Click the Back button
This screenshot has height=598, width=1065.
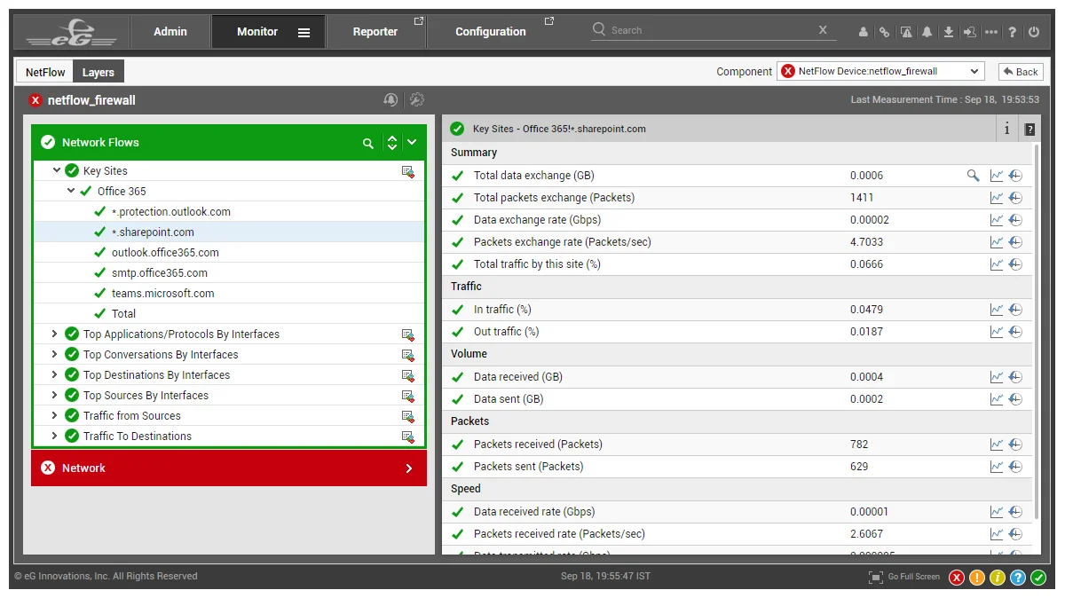pyautogui.click(x=1021, y=72)
